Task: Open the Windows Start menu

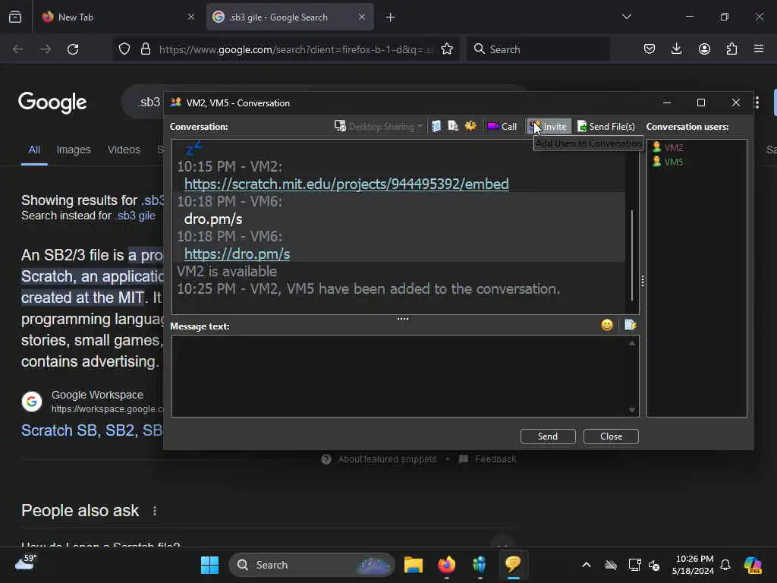Action: tap(209, 565)
